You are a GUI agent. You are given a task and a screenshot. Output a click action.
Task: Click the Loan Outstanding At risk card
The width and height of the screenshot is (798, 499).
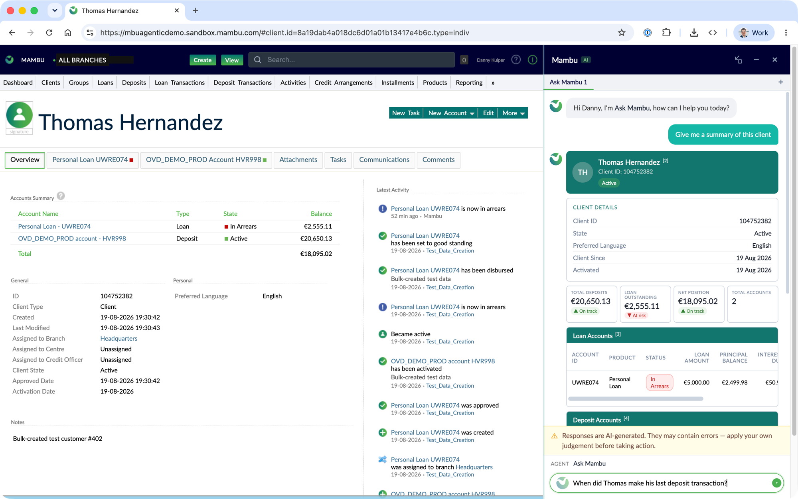pyautogui.click(x=645, y=304)
